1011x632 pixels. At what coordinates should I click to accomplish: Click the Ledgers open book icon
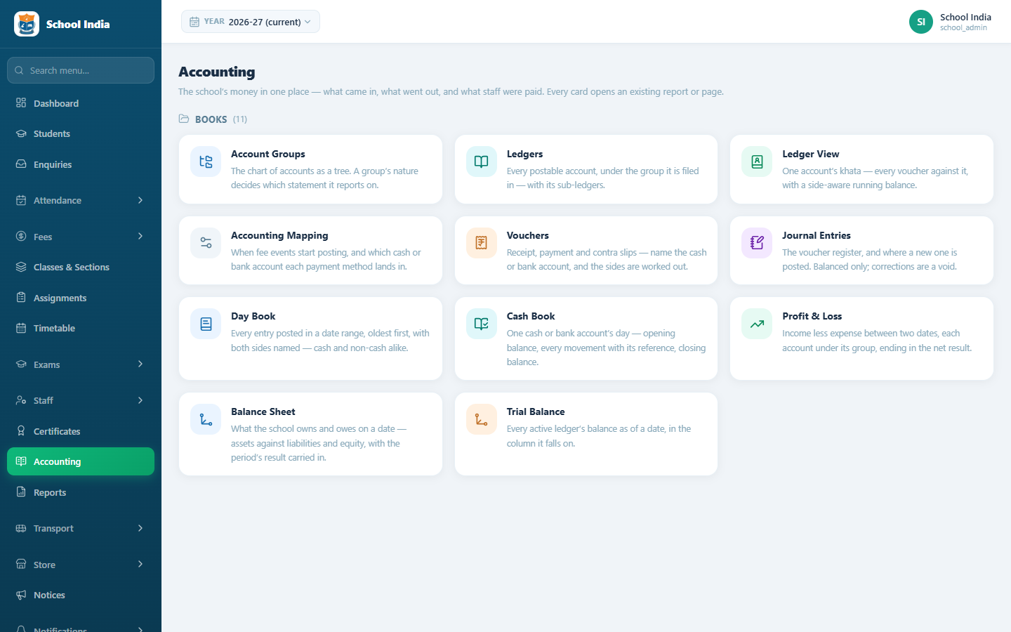tap(482, 162)
